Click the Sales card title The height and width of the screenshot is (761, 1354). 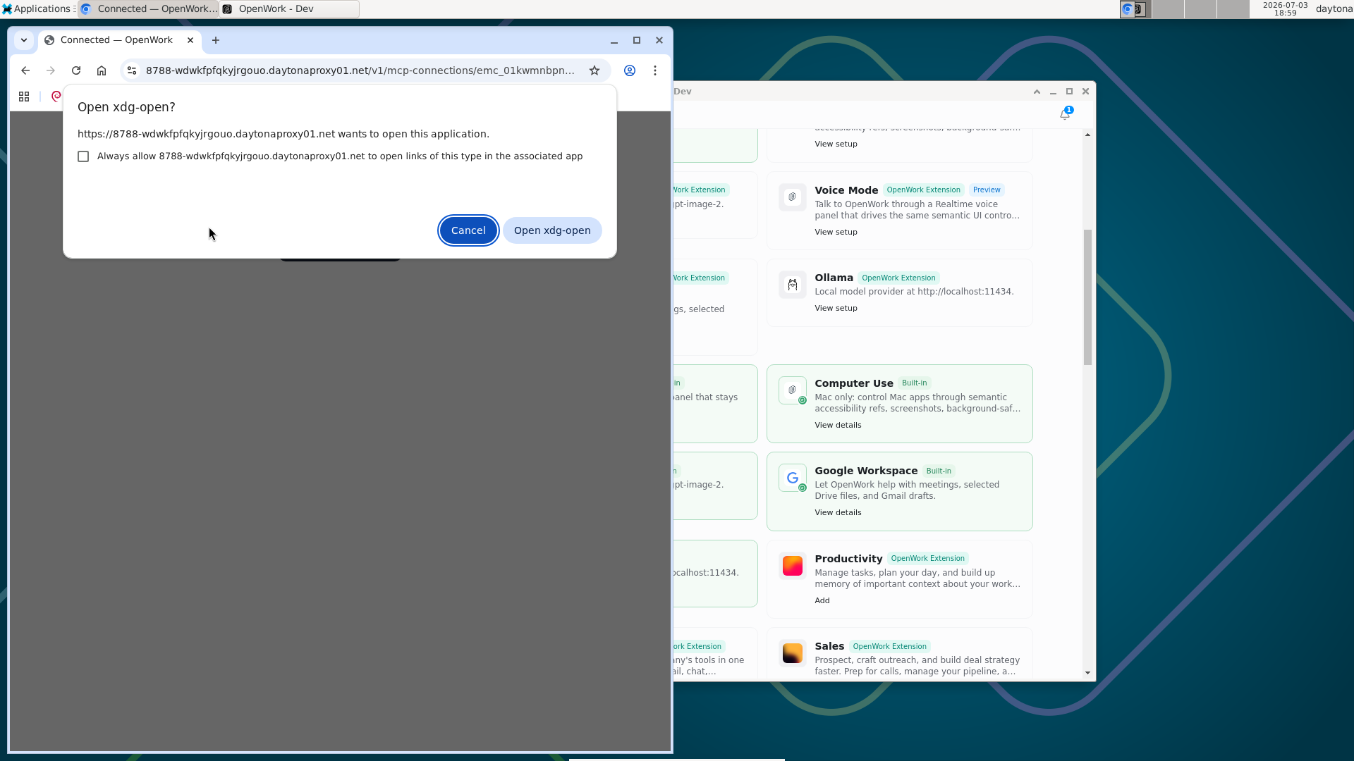pos(829,646)
